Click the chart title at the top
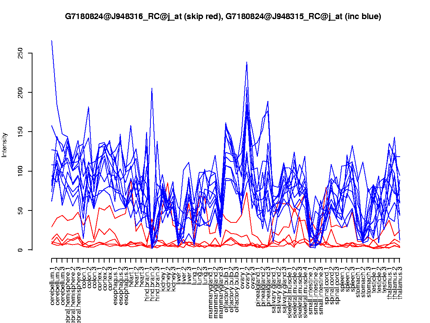Screen dimensions: 430x323 (x=223, y=16)
